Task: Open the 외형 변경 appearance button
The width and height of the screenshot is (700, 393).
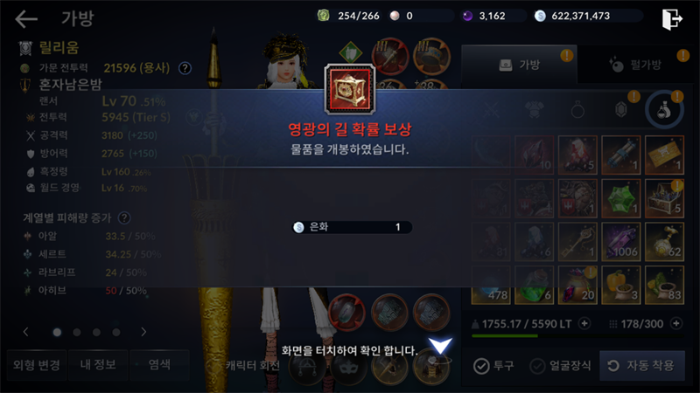Action: (37, 365)
